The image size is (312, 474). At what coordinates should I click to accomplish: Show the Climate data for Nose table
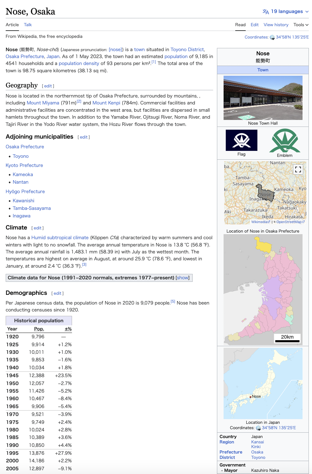(183, 278)
